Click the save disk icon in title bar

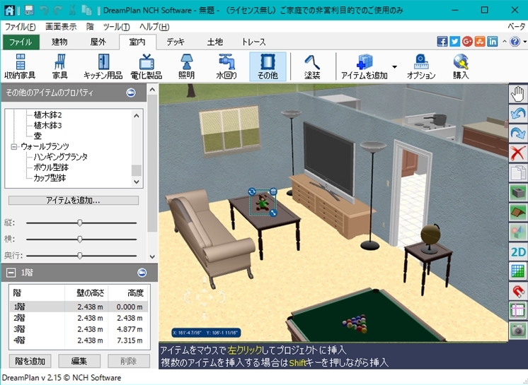click(29, 10)
